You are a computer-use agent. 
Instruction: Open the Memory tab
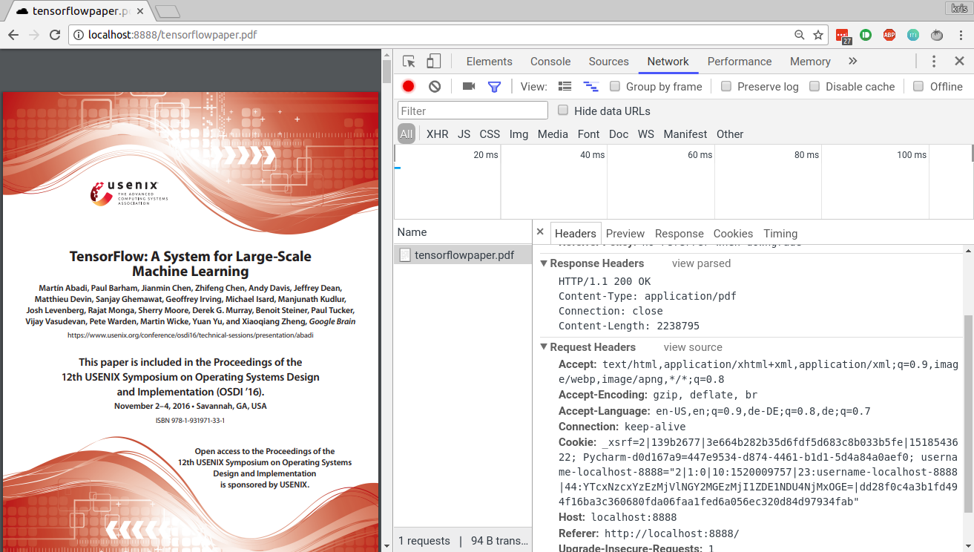click(x=810, y=62)
